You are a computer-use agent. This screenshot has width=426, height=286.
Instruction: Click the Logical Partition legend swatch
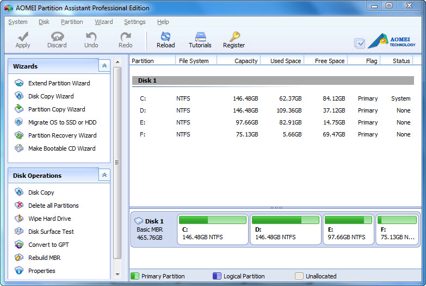pyautogui.click(x=217, y=276)
